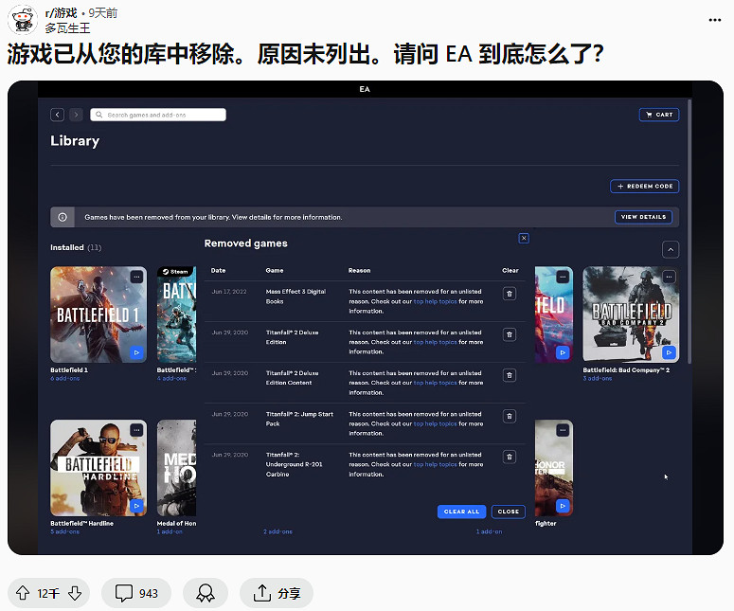The width and height of the screenshot is (734, 611).
Task: Open Battlefield 1's 6 add-ons link
Action: point(65,378)
